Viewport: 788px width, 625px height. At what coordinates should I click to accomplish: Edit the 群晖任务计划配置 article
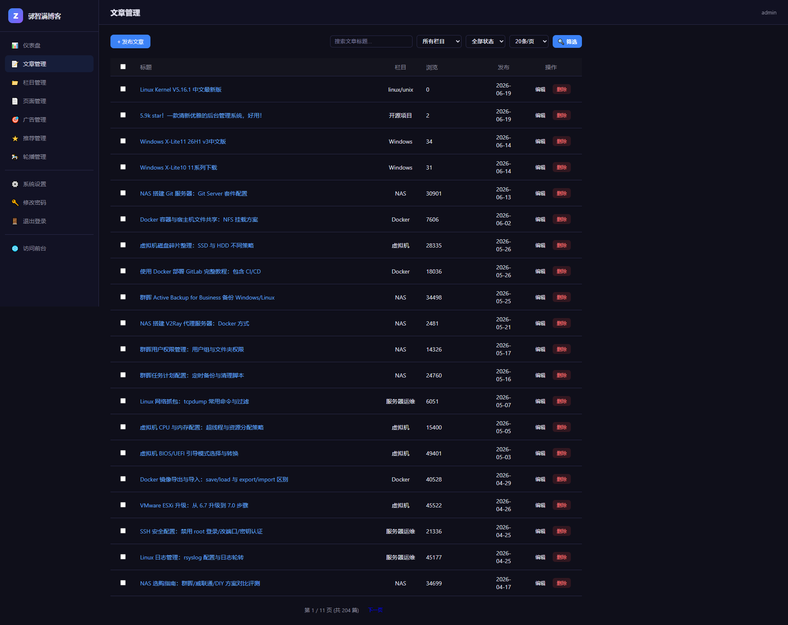coord(540,375)
